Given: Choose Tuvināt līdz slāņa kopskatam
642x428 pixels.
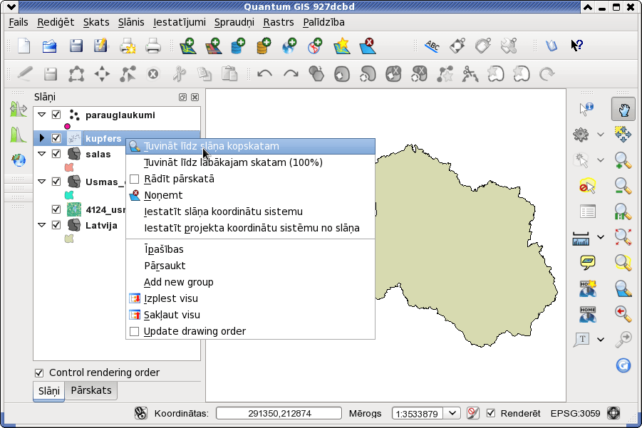Looking at the screenshot, I should 250,146.
